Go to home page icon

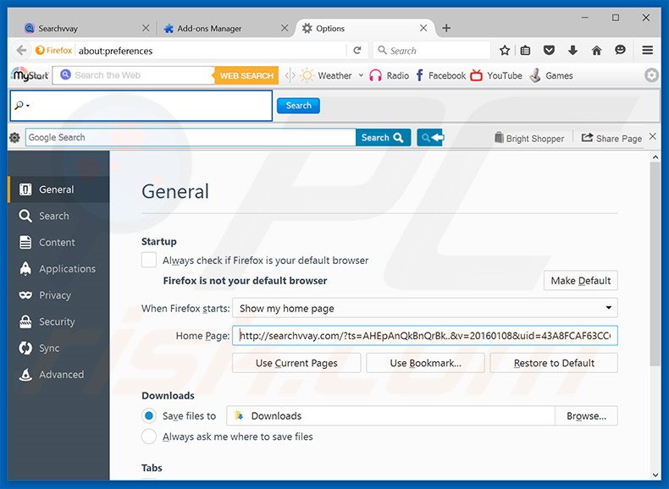coord(596,50)
